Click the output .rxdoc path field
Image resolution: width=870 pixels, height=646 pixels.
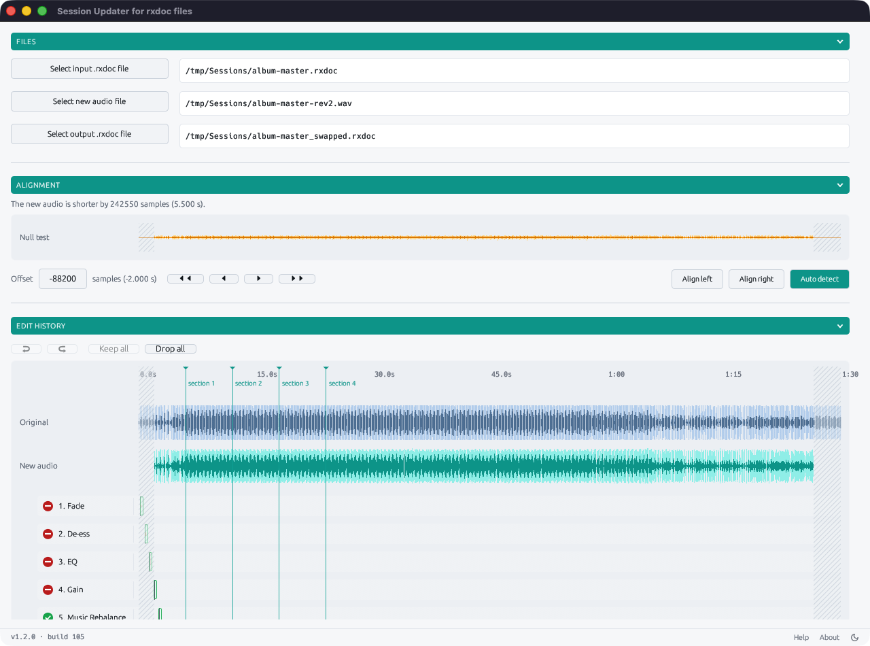515,136
